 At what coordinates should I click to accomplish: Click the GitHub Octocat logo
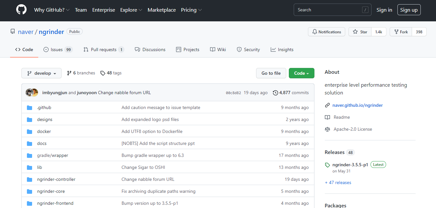pyautogui.click(x=21, y=10)
